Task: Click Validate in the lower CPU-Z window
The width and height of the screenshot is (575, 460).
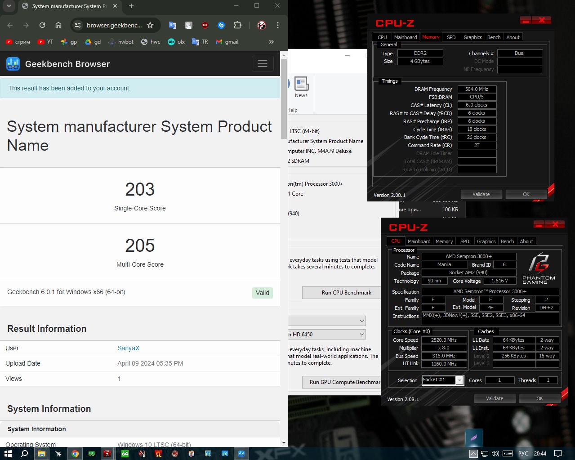Action: click(x=495, y=398)
